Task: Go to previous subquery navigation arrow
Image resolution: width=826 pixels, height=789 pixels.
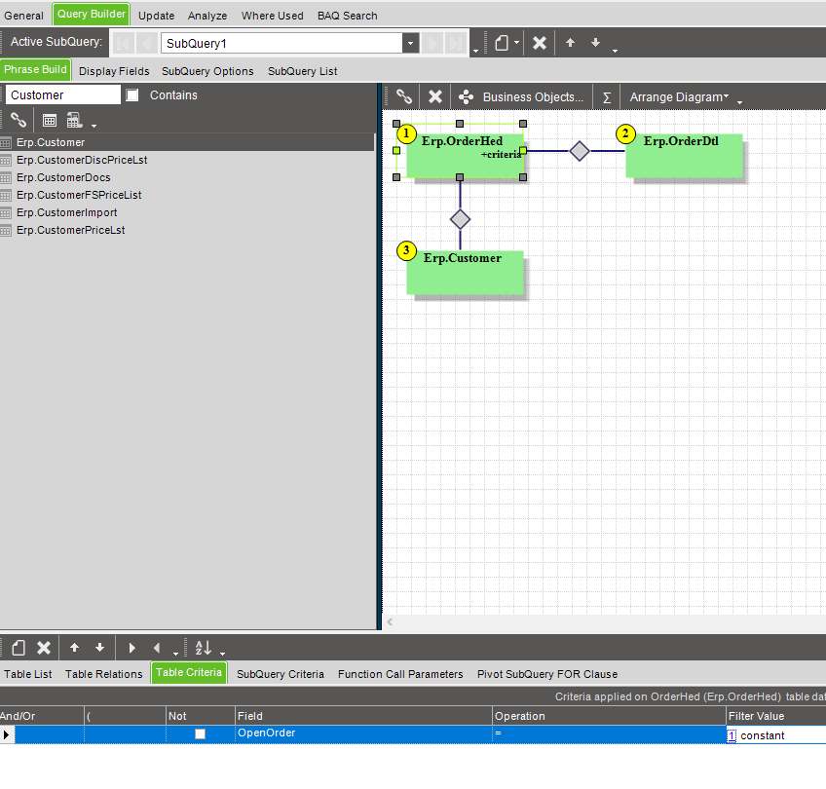Action: [x=147, y=43]
